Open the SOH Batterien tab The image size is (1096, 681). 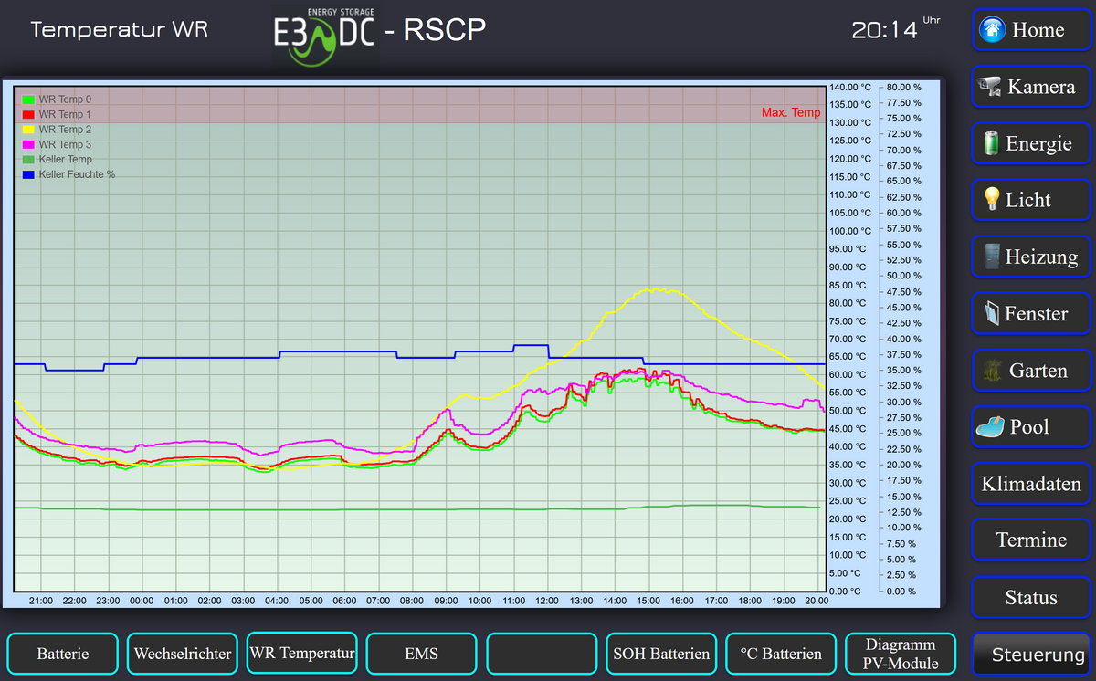coord(662,654)
